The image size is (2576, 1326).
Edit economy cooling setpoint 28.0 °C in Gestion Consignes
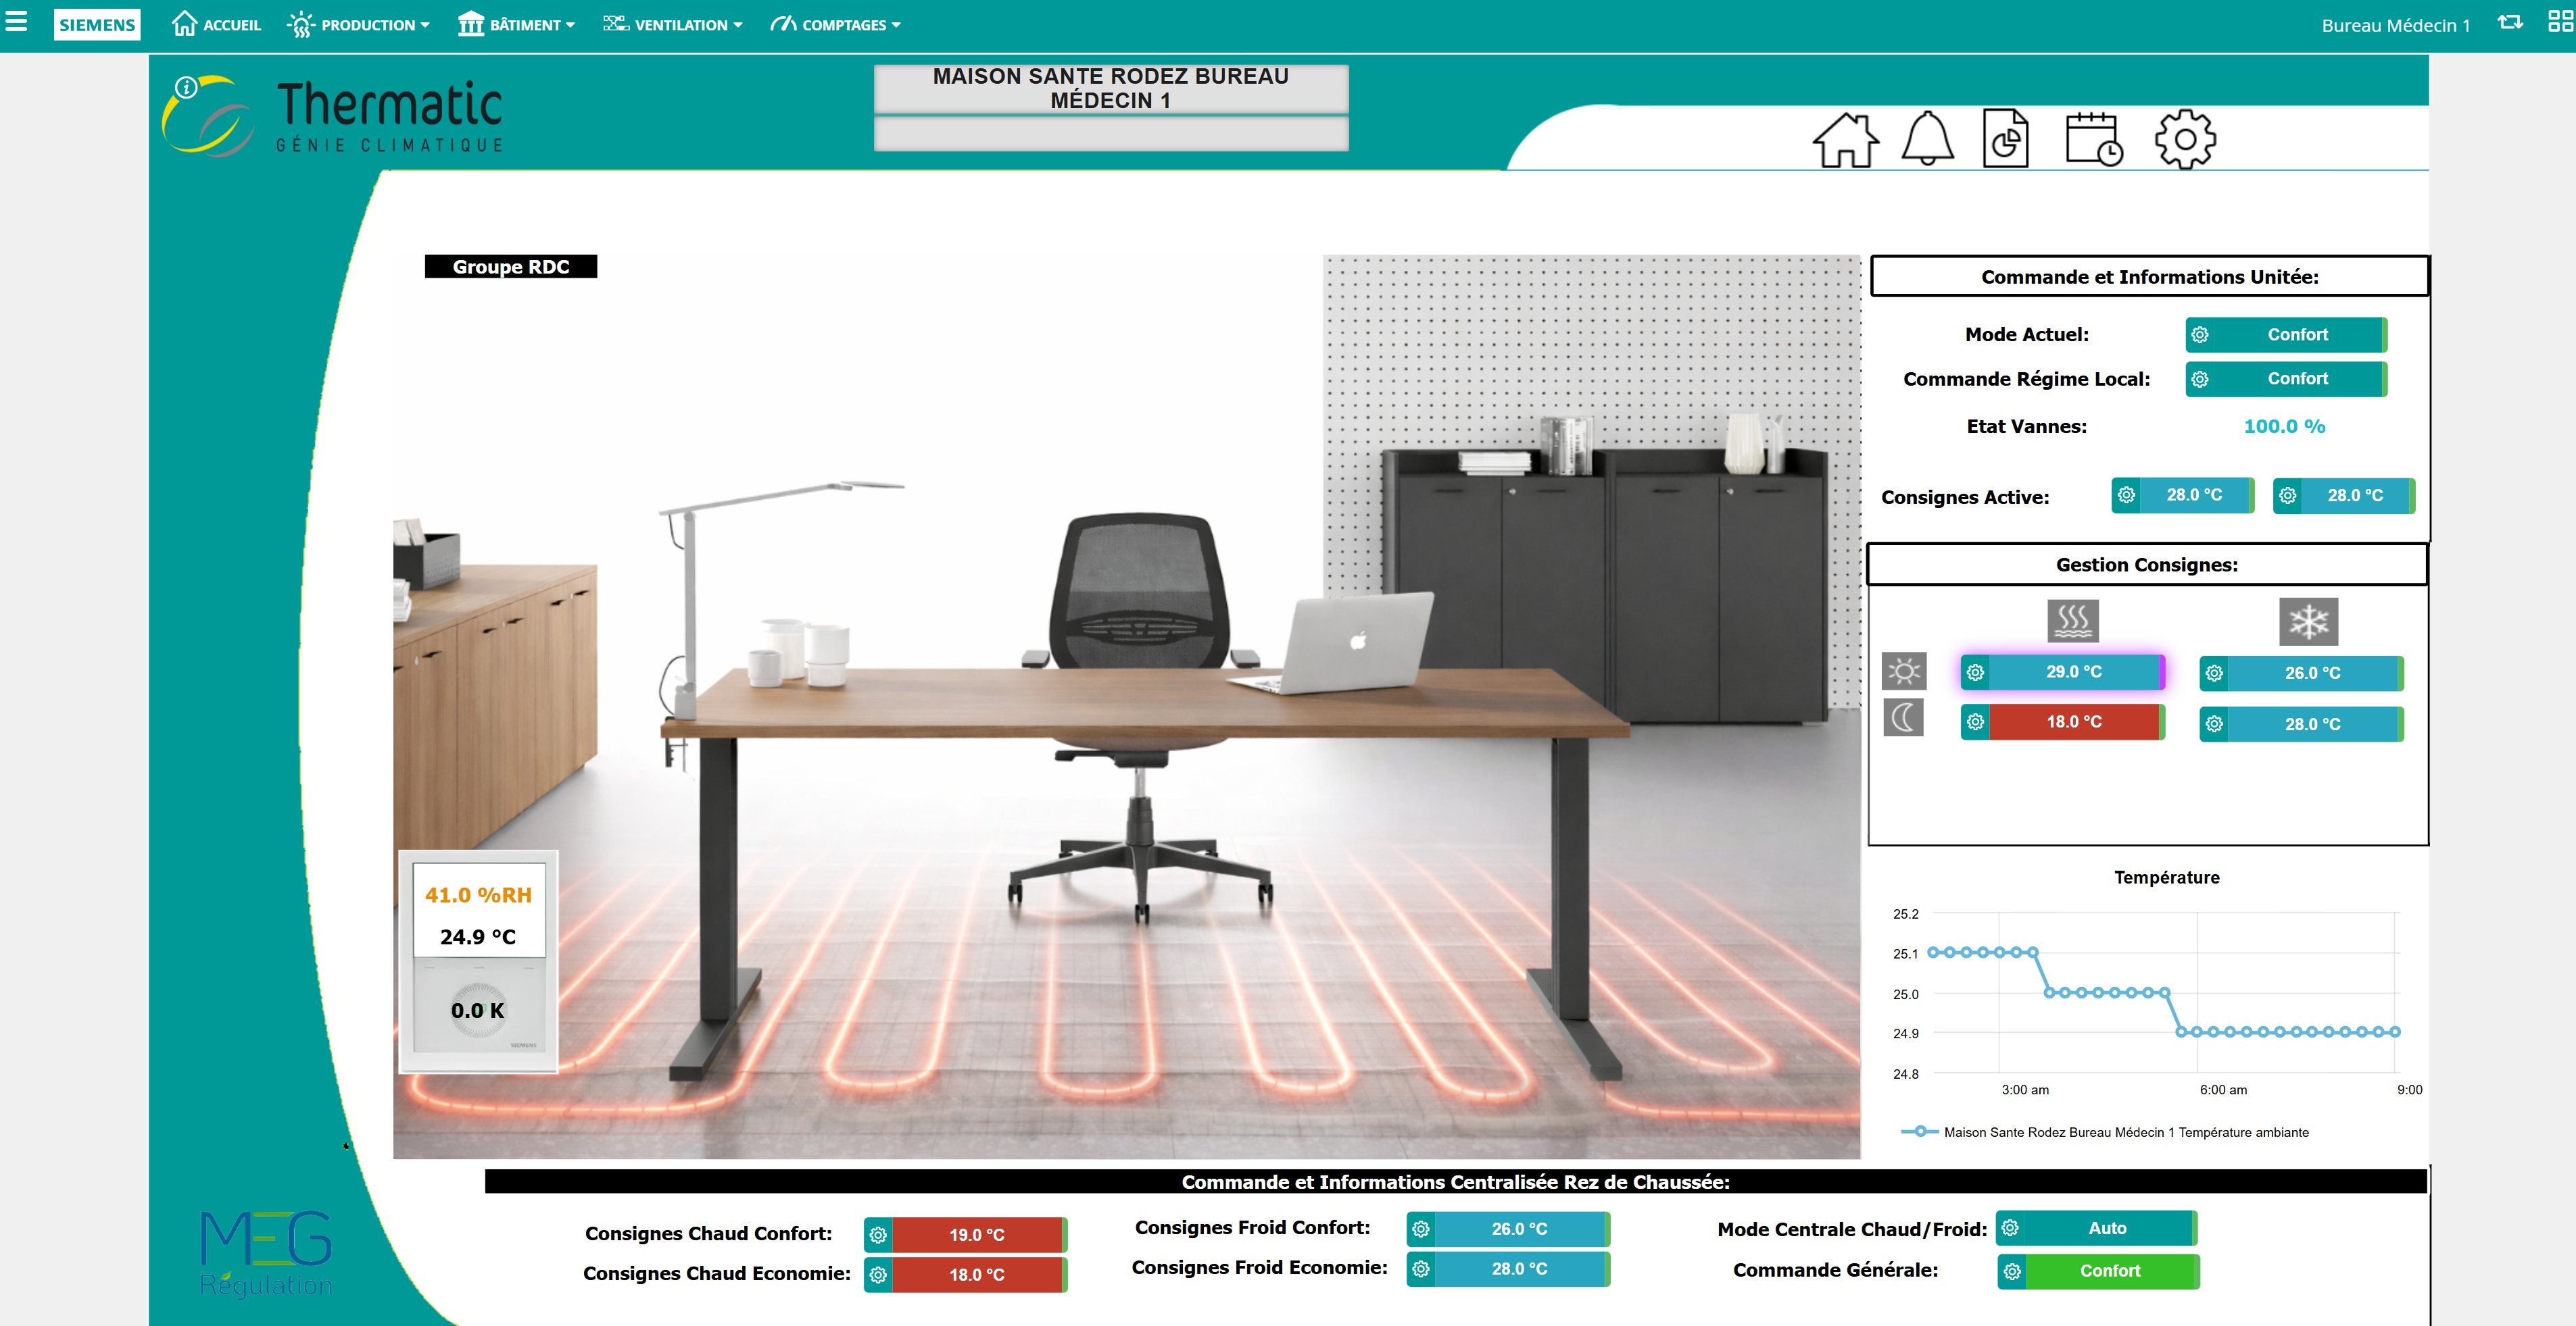tap(2312, 724)
